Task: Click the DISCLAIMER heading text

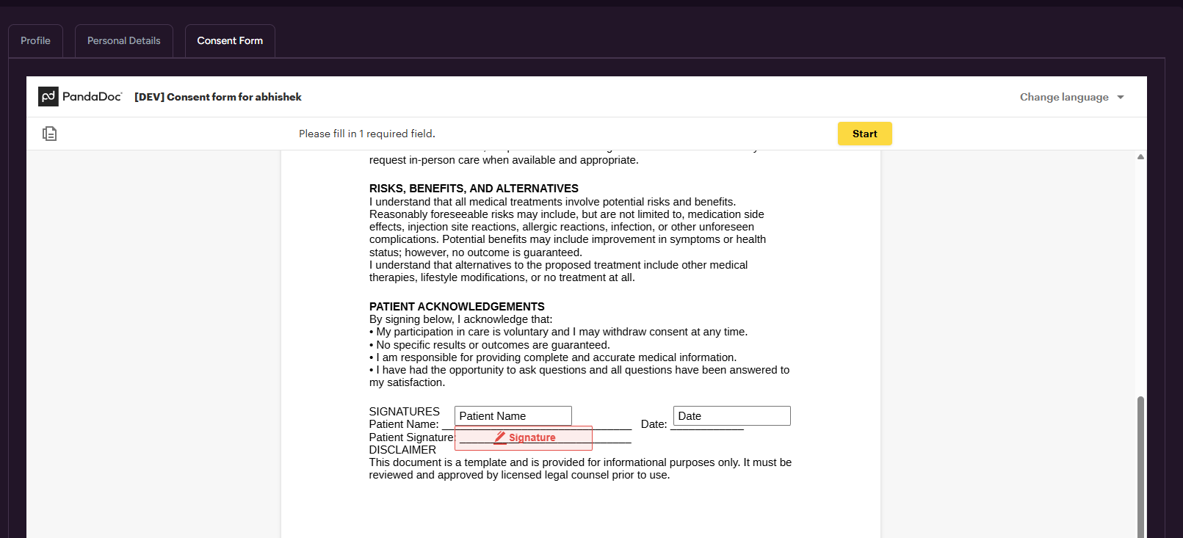Action: [402, 450]
